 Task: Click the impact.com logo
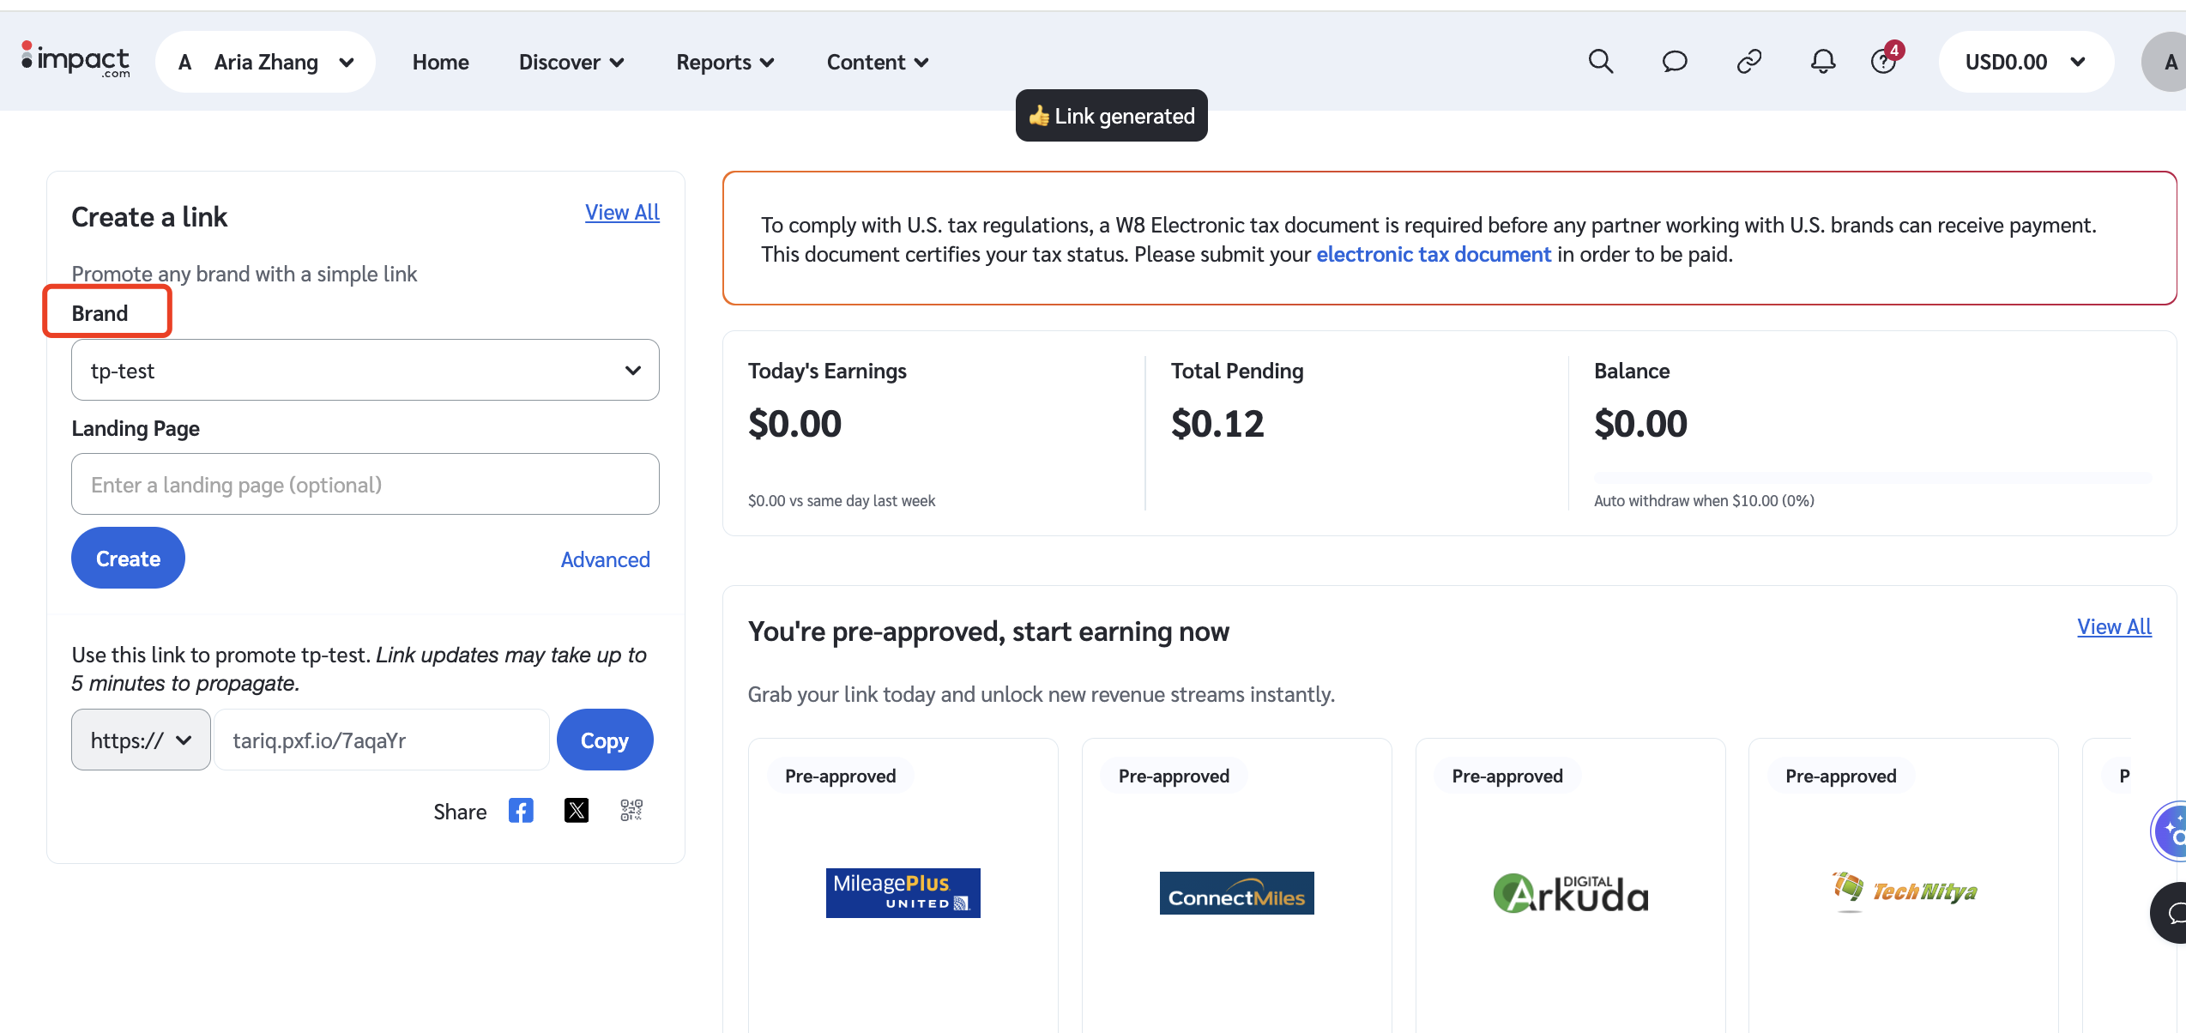point(75,60)
